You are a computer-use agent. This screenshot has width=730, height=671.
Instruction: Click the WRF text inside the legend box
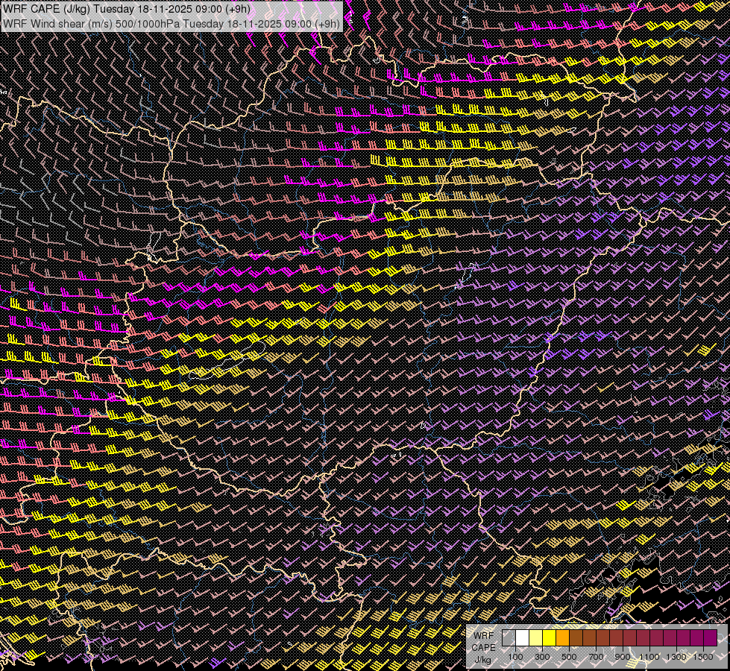[x=483, y=635]
